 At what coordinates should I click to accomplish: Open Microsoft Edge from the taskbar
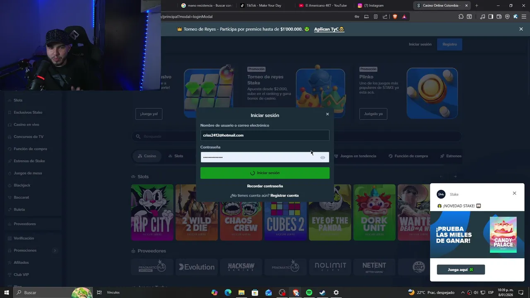228,293
